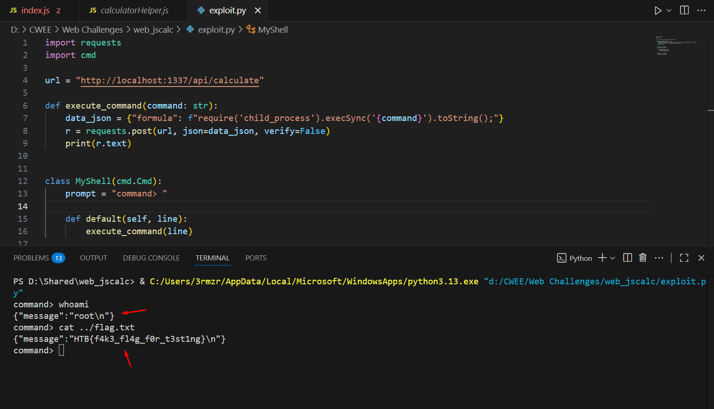Close the exploit.py tab
The height and width of the screenshot is (409, 714).
coord(258,11)
